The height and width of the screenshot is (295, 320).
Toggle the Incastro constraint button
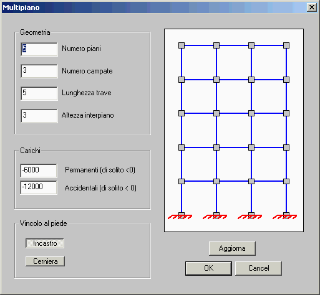[45, 243]
